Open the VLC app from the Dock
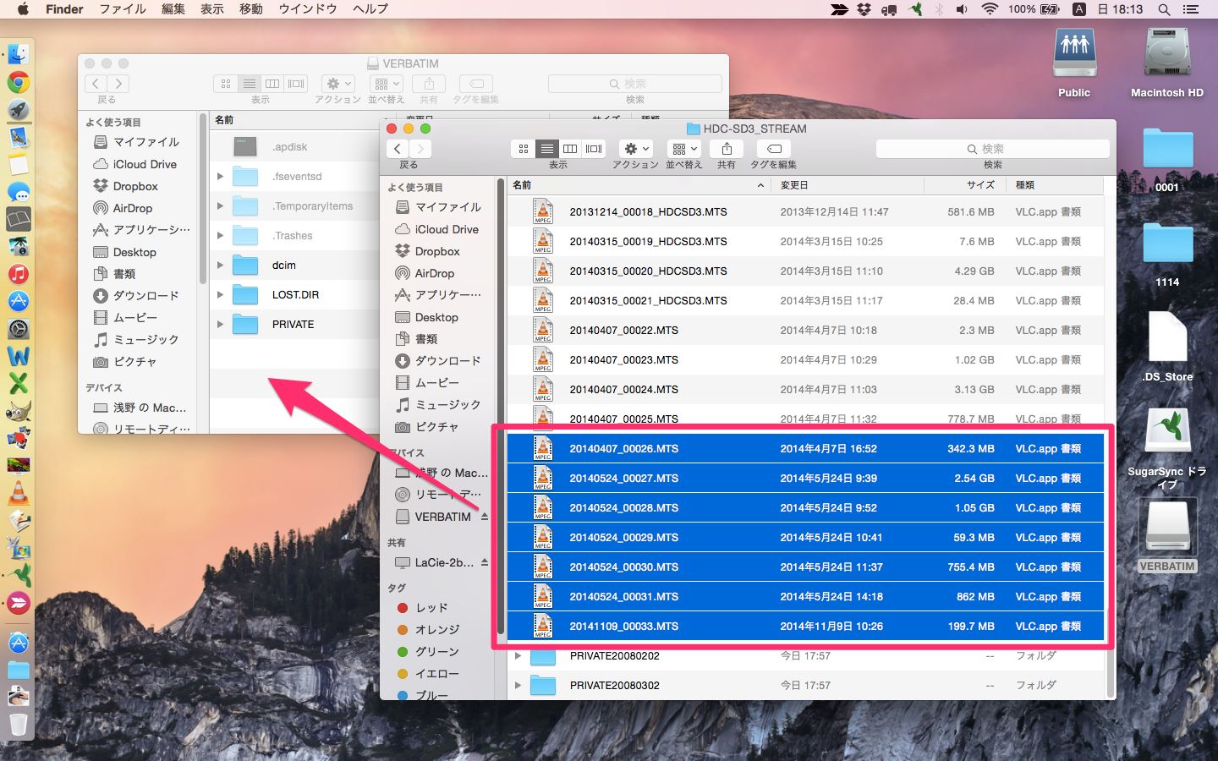 (x=18, y=493)
